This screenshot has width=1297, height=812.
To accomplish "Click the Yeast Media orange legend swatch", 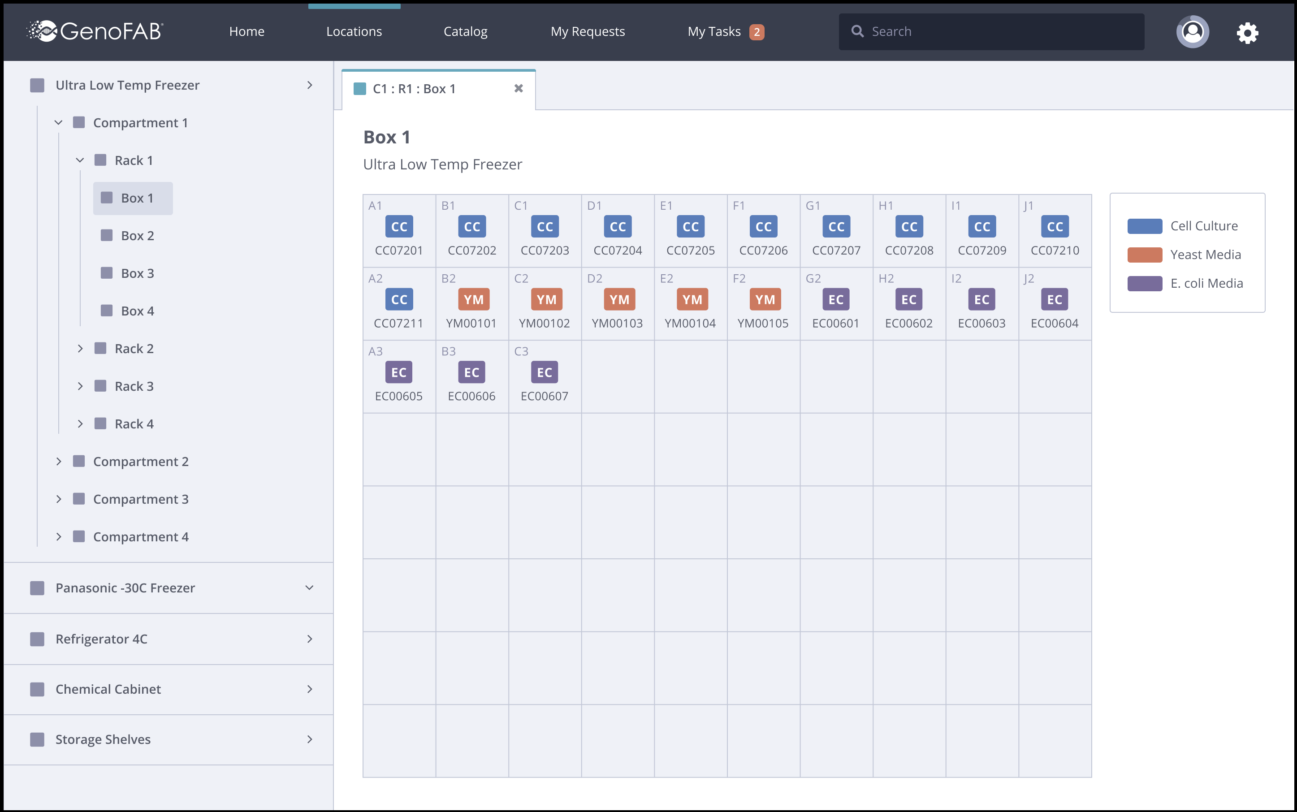I will pos(1145,255).
